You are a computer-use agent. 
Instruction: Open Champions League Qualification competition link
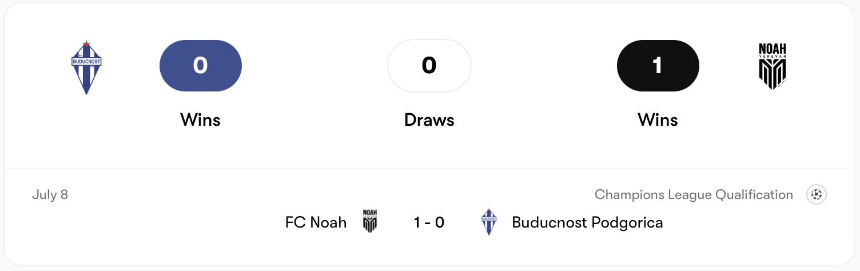(694, 195)
